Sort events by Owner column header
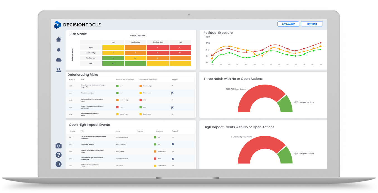The image size is (378, 193). (118, 131)
